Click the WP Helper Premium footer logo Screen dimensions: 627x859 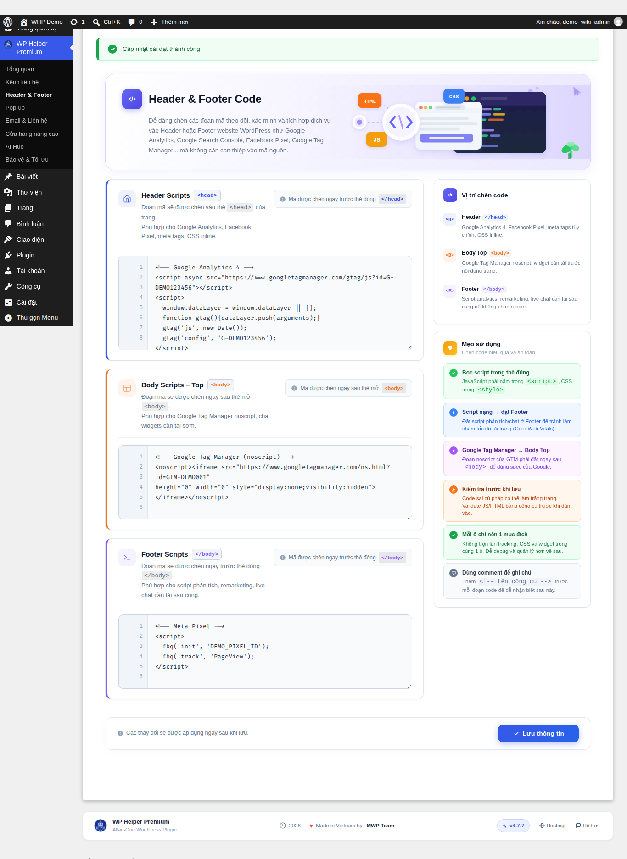point(101,826)
